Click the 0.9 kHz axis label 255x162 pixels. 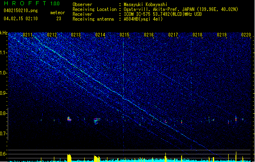pos(3,93)
